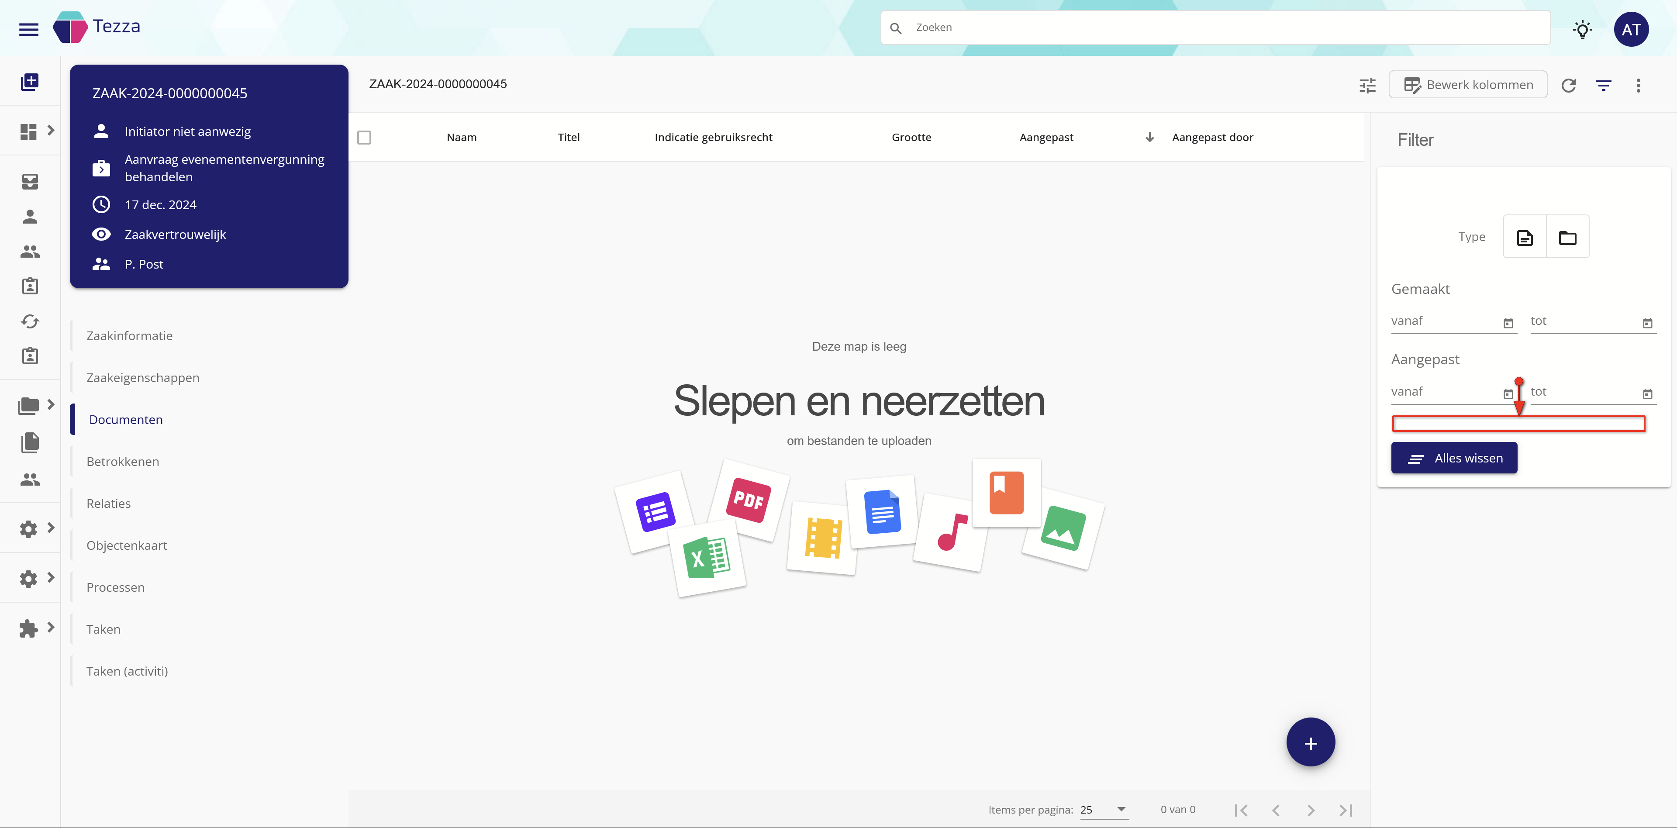Open the puzzle piece extensions icon
The height and width of the screenshot is (828, 1677).
click(x=29, y=628)
